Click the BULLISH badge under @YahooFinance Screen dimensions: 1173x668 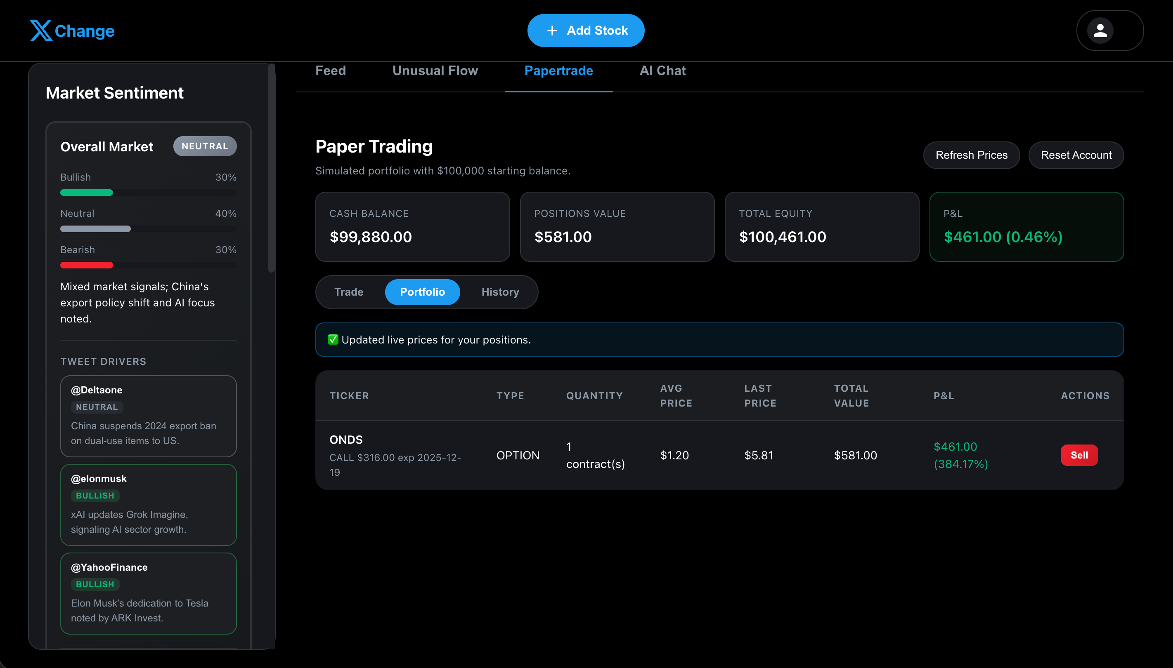95,584
